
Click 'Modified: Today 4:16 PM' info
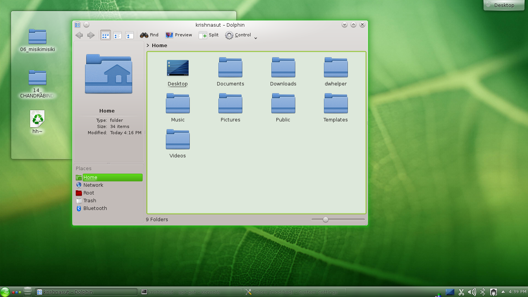114,133
